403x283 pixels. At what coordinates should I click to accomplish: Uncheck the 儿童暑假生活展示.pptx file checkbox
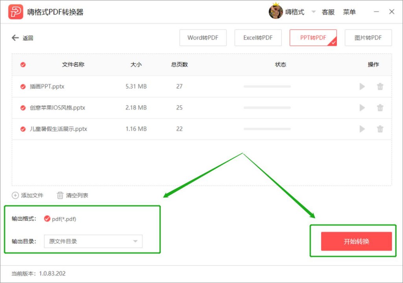pos(23,129)
